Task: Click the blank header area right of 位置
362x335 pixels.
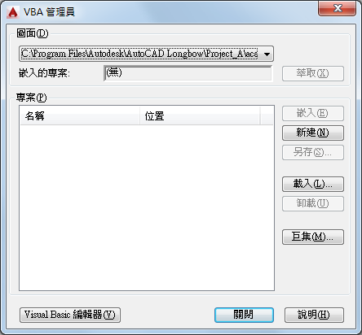Action: pos(267,115)
